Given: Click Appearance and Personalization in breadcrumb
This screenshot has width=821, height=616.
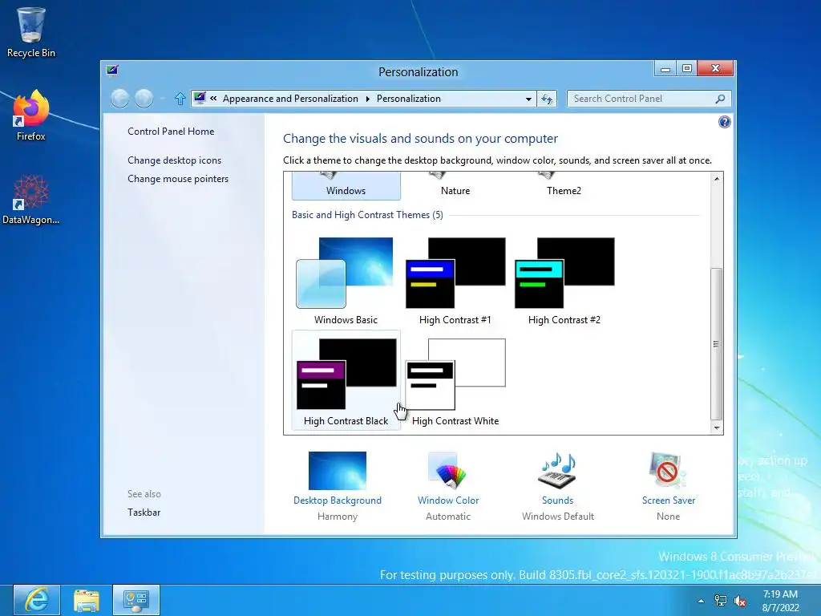Looking at the screenshot, I should click(290, 99).
